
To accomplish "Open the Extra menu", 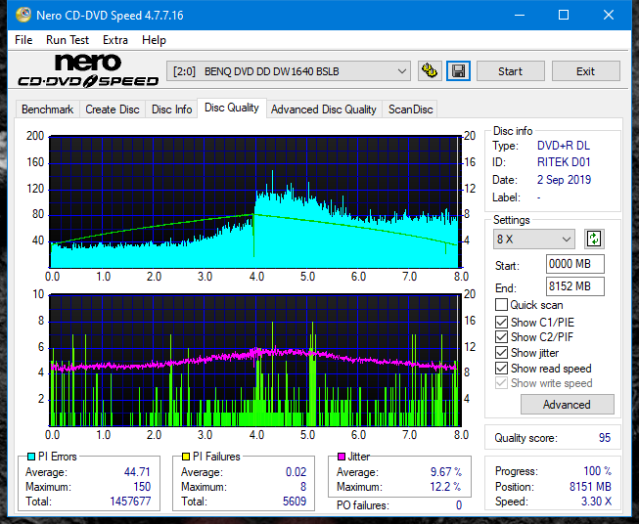I will (115, 40).
